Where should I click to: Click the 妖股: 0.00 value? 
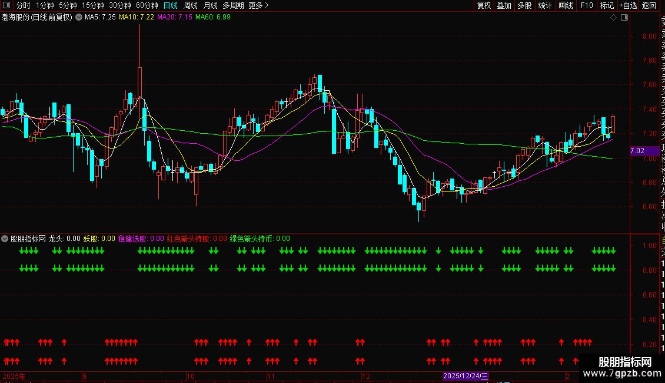click(99, 239)
